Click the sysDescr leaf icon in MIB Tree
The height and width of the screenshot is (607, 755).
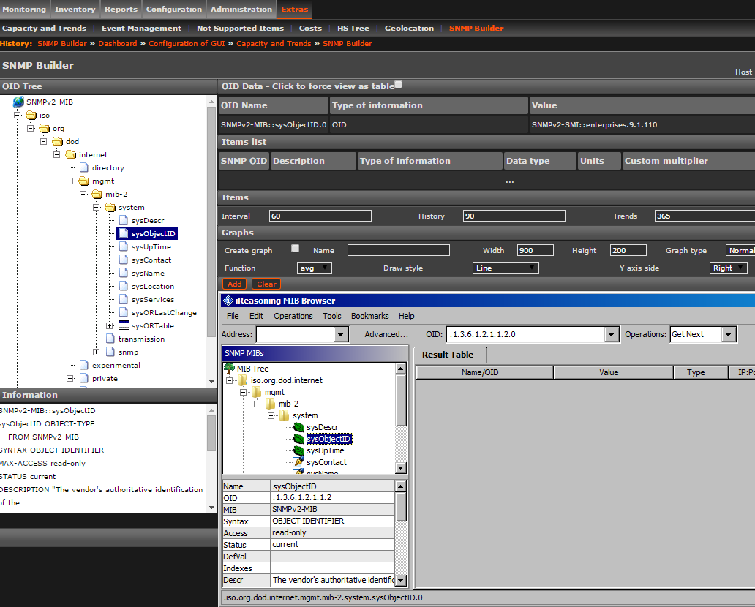click(x=298, y=427)
